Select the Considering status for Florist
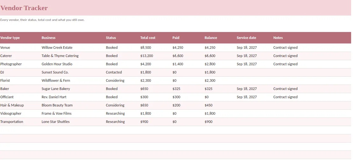Image resolution: width=353 pixels, height=160 pixels. [x=115, y=80]
